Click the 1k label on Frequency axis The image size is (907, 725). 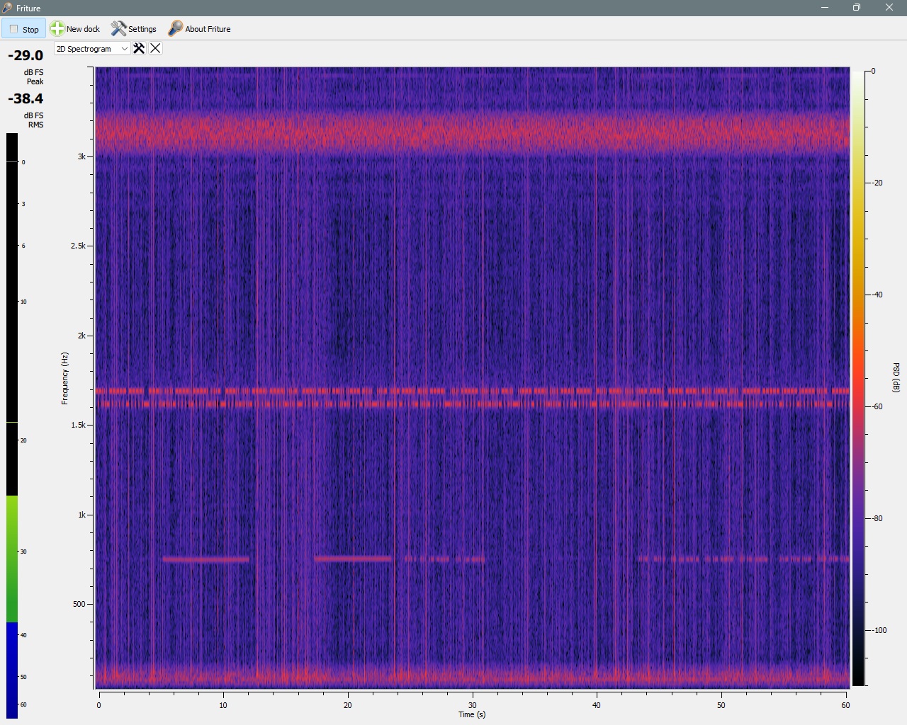click(81, 515)
